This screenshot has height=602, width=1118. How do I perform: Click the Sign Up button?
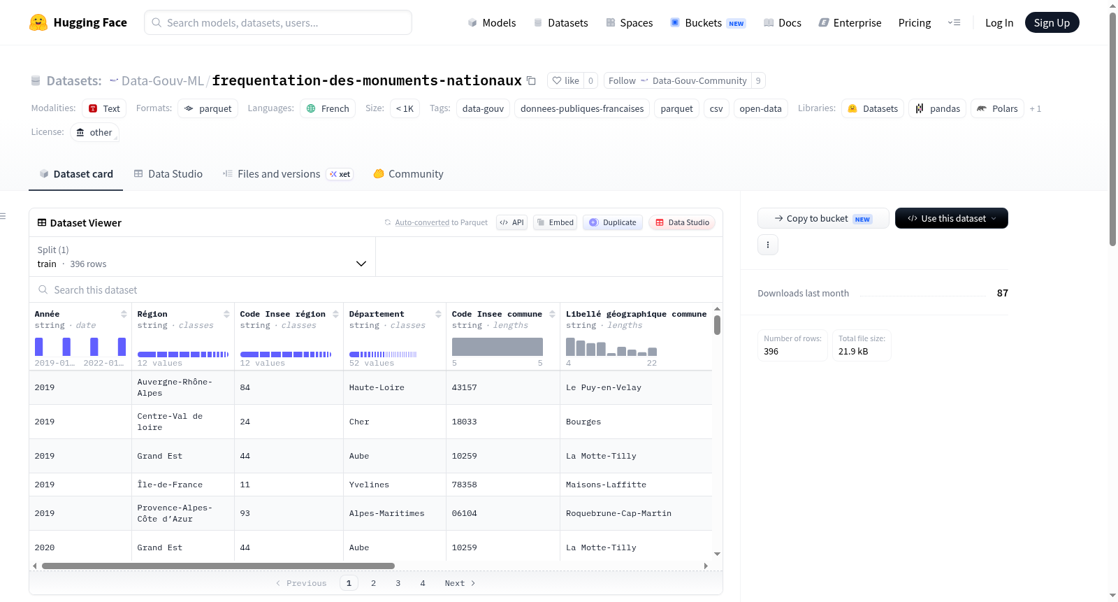[1052, 22]
